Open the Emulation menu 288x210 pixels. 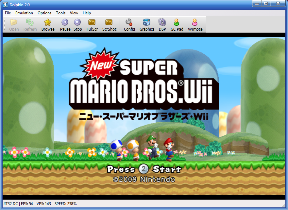point(24,13)
